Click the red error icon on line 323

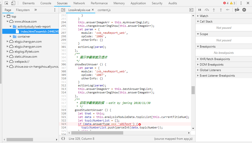pos(140,124)
